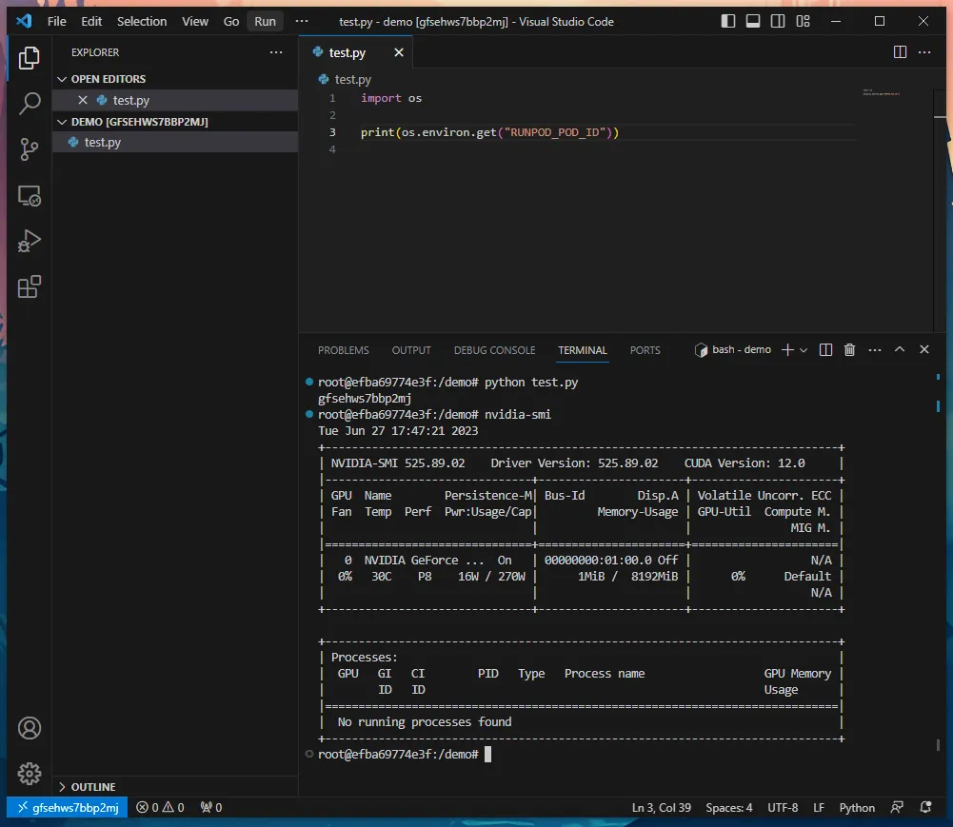The height and width of the screenshot is (827, 953).
Task: Click the gfsehws7bbp2mj remote indicator
Action: click(68, 808)
